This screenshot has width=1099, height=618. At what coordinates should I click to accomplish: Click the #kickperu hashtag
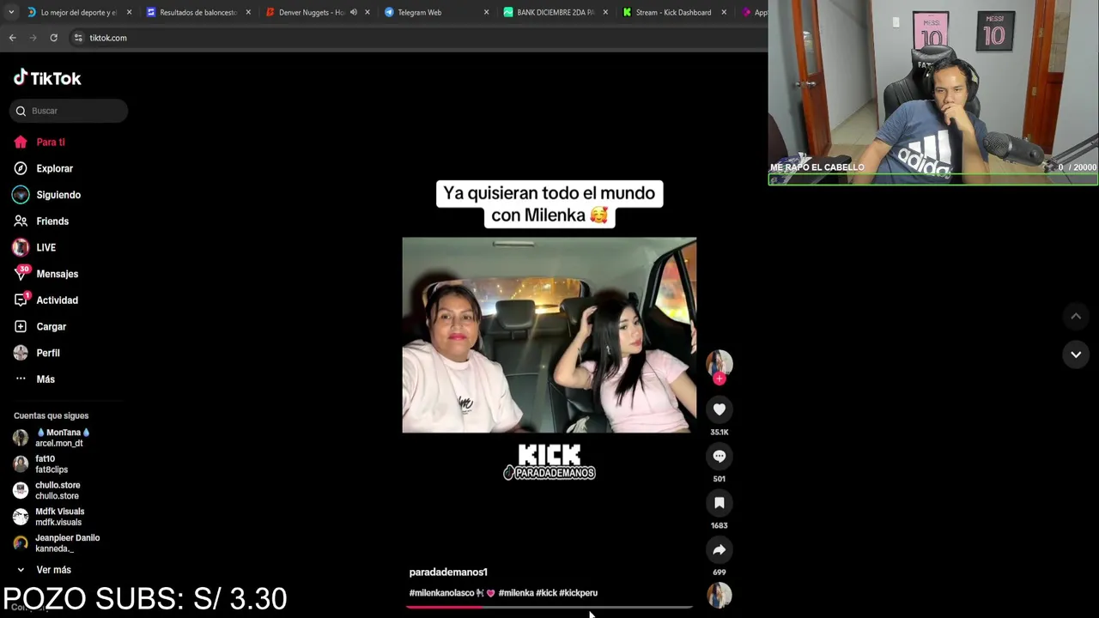pyautogui.click(x=578, y=593)
